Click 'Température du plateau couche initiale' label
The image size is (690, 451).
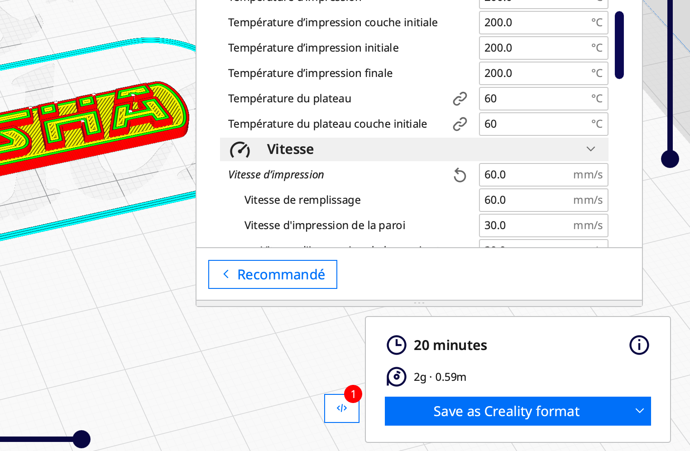(327, 124)
